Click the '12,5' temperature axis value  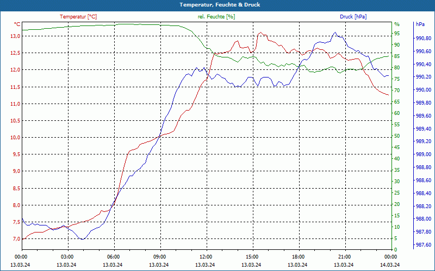(x=15, y=53)
